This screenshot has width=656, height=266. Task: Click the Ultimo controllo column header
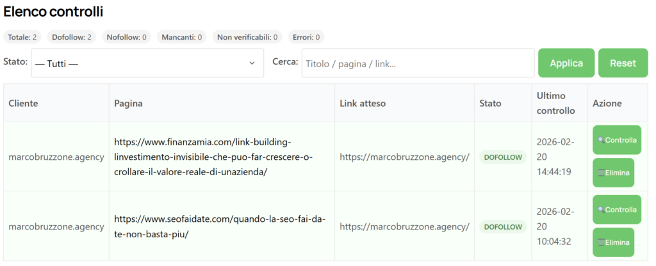(555, 103)
